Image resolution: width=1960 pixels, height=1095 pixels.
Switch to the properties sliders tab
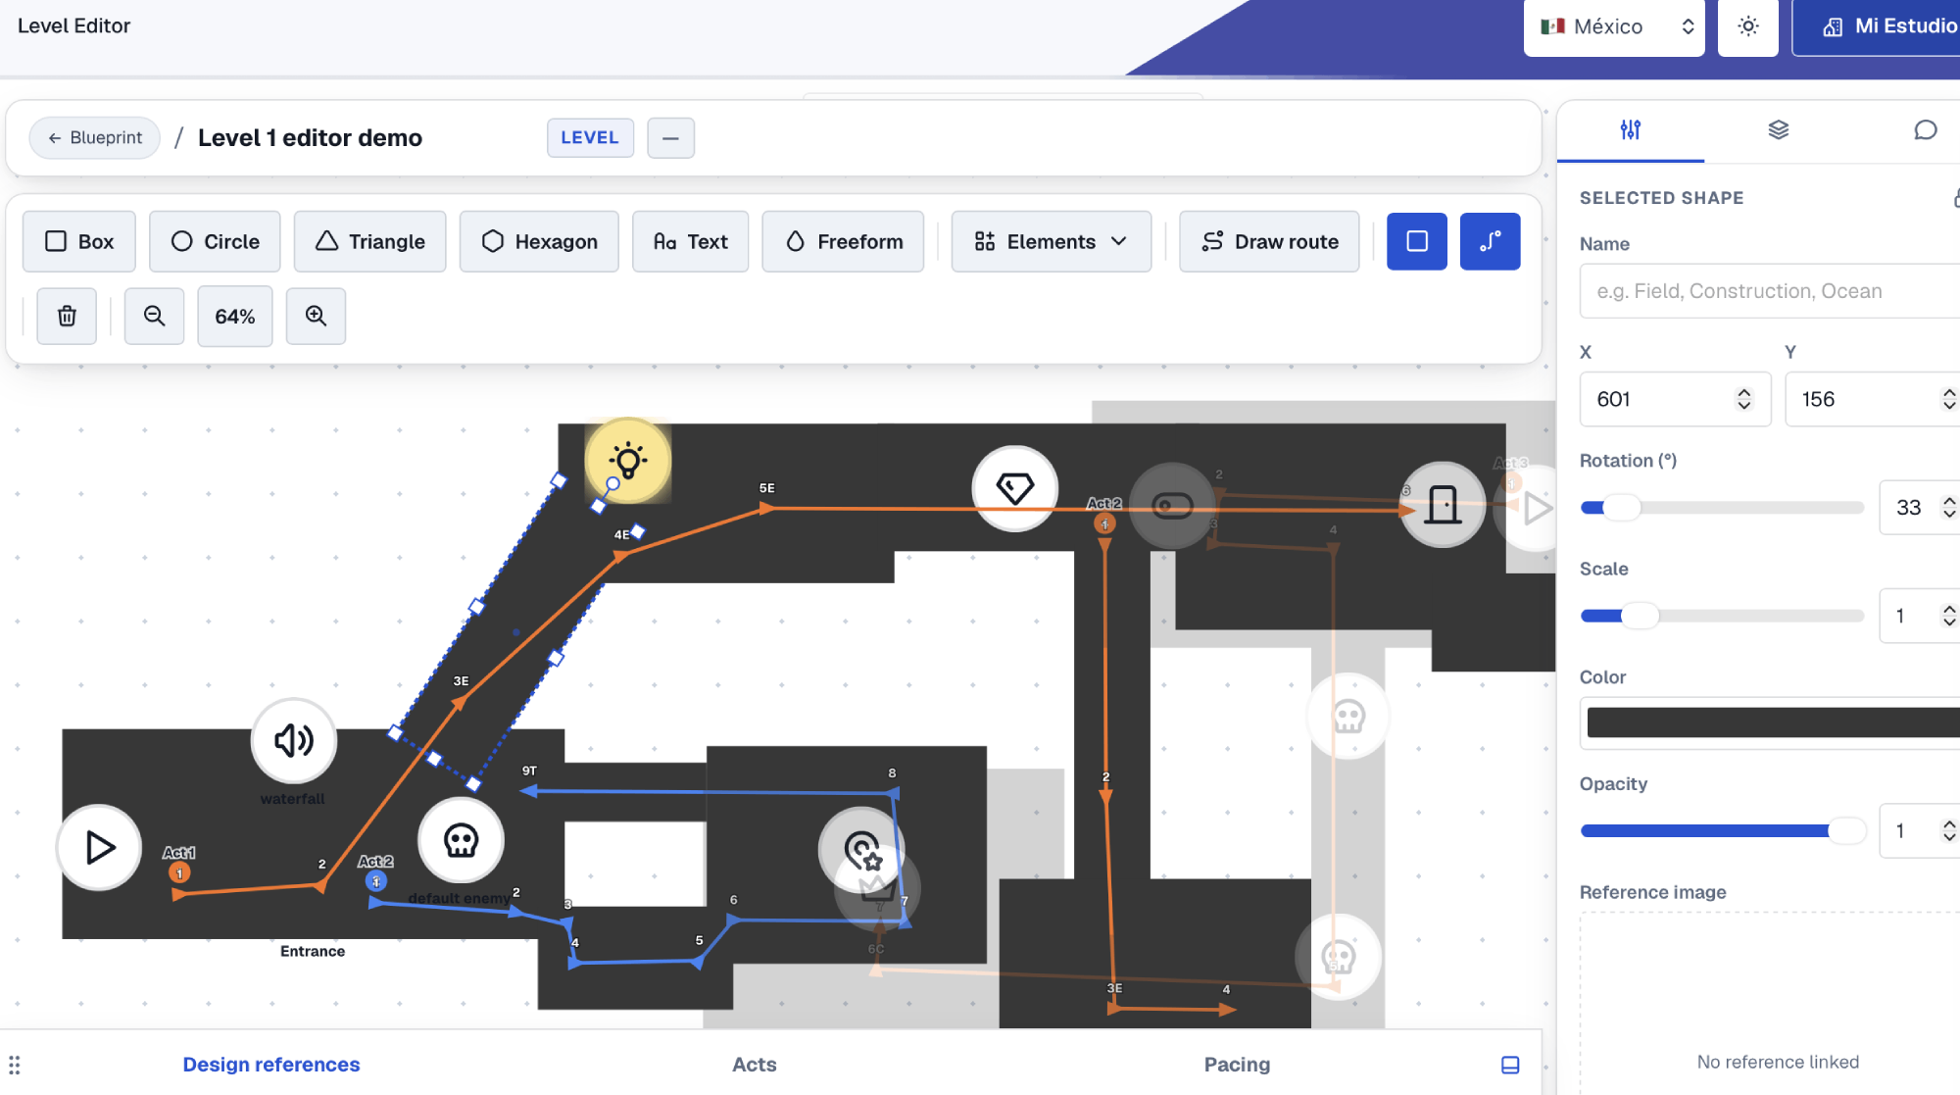1630,129
